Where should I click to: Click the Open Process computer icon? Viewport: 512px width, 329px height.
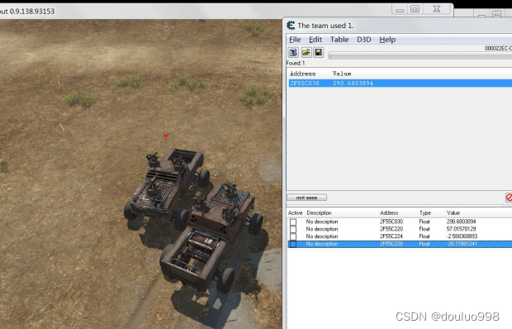293,52
